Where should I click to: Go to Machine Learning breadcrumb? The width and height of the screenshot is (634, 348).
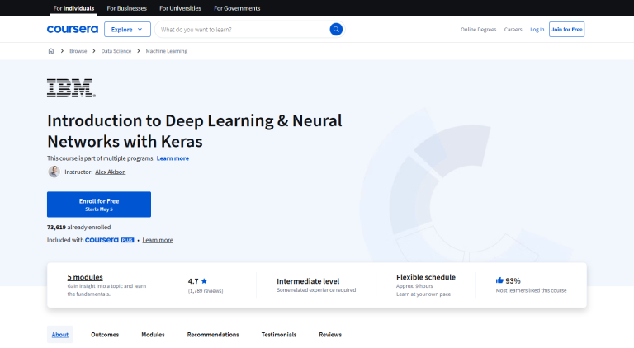[x=167, y=51]
